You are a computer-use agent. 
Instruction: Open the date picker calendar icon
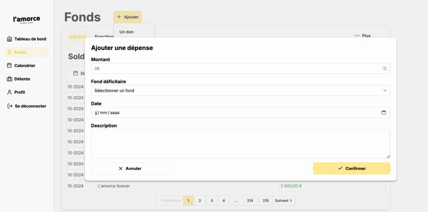click(x=383, y=112)
